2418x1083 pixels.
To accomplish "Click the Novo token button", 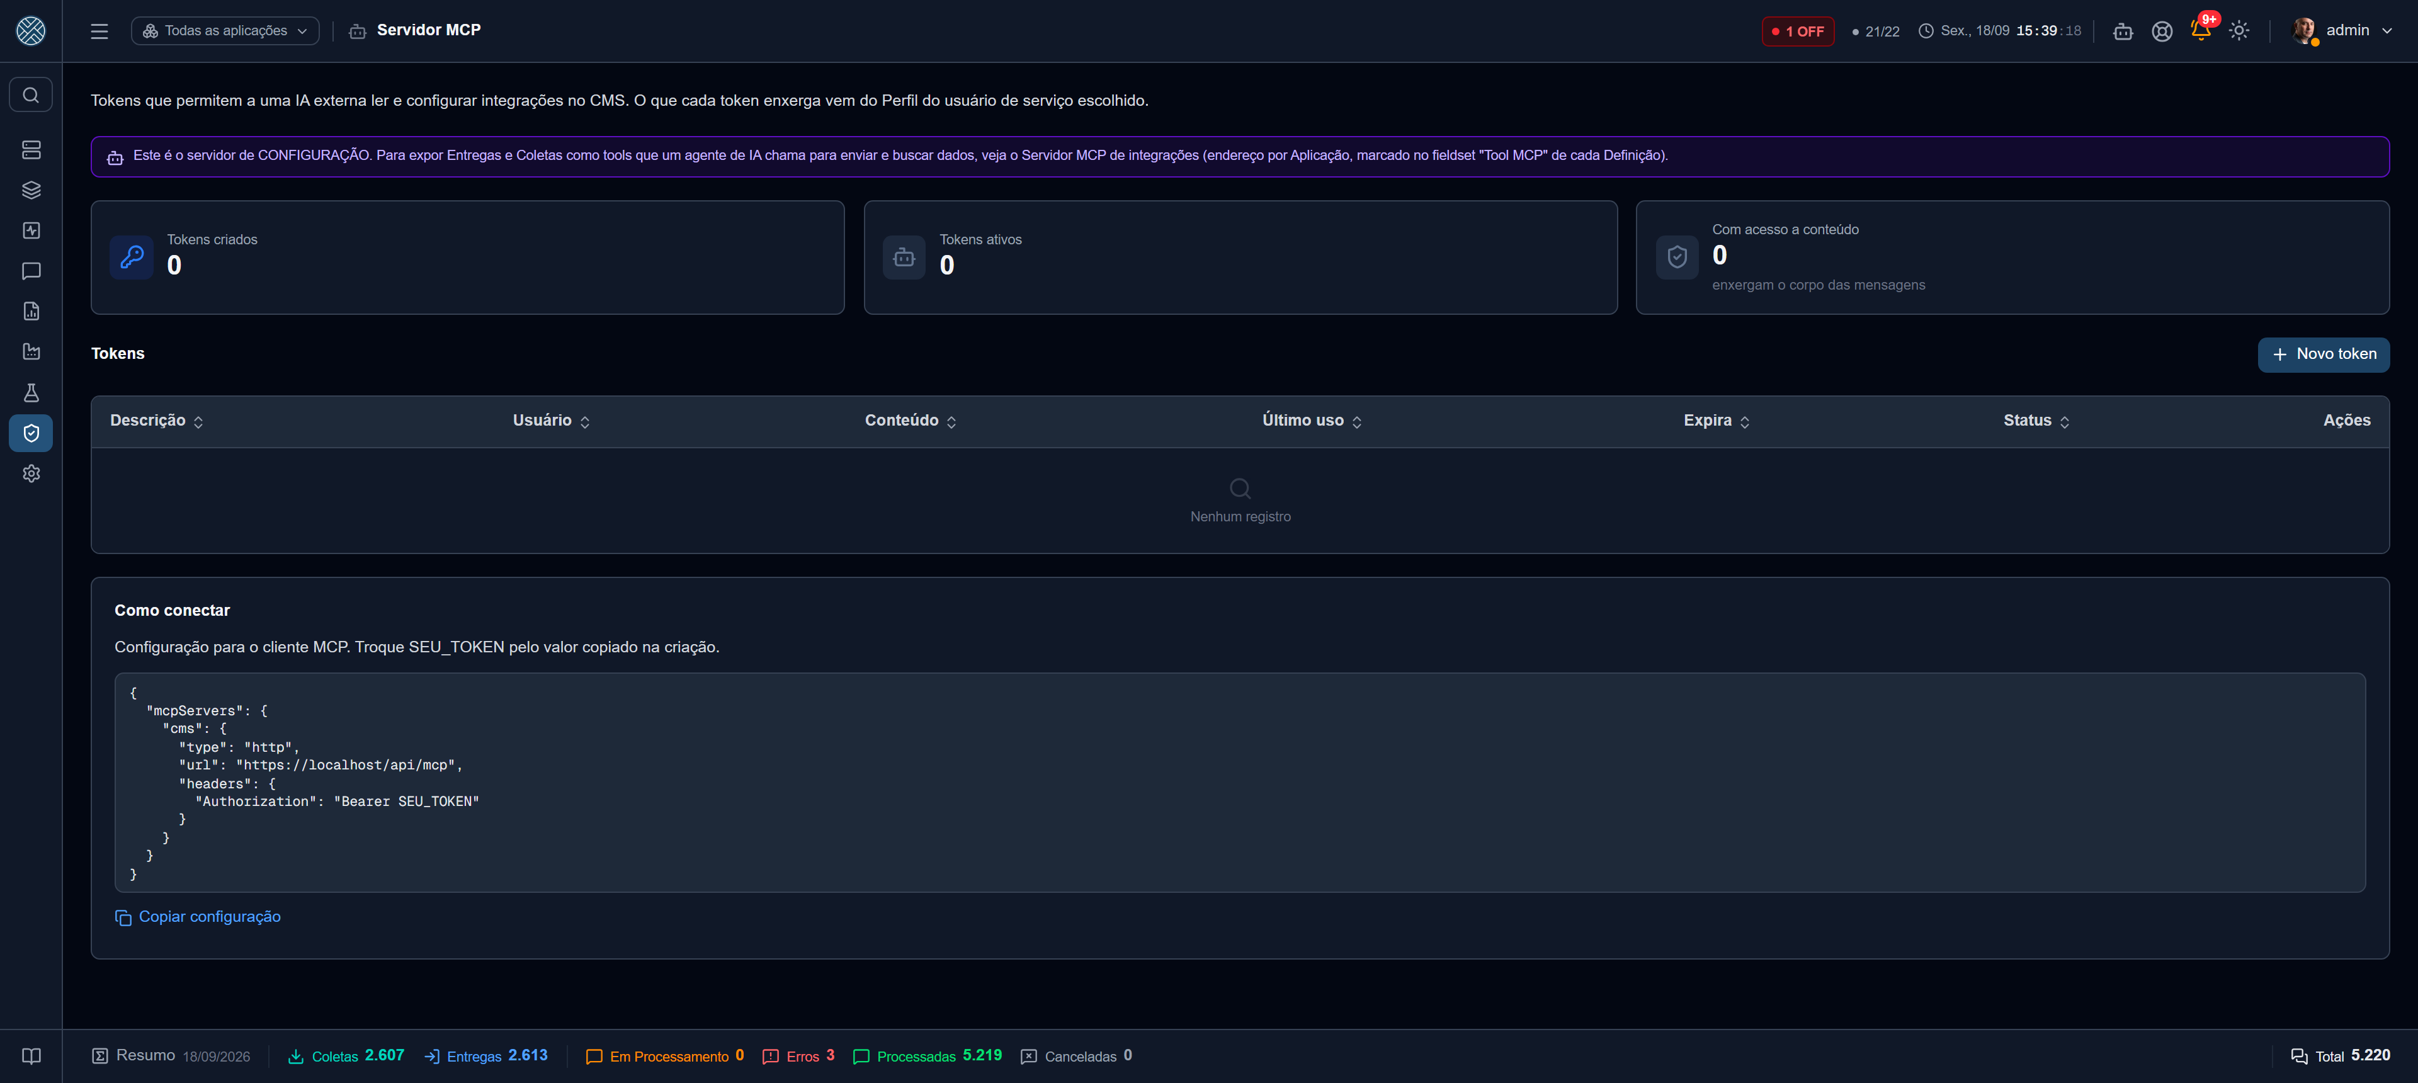I will [x=2323, y=354].
